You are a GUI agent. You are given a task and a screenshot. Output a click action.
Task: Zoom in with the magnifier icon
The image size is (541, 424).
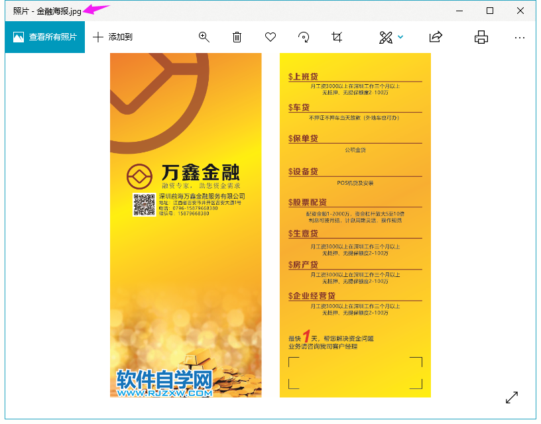pyautogui.click(x=204, y=37)
